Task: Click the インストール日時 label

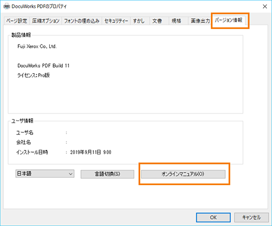Action: pyautogui.click(x=32, y=152)
